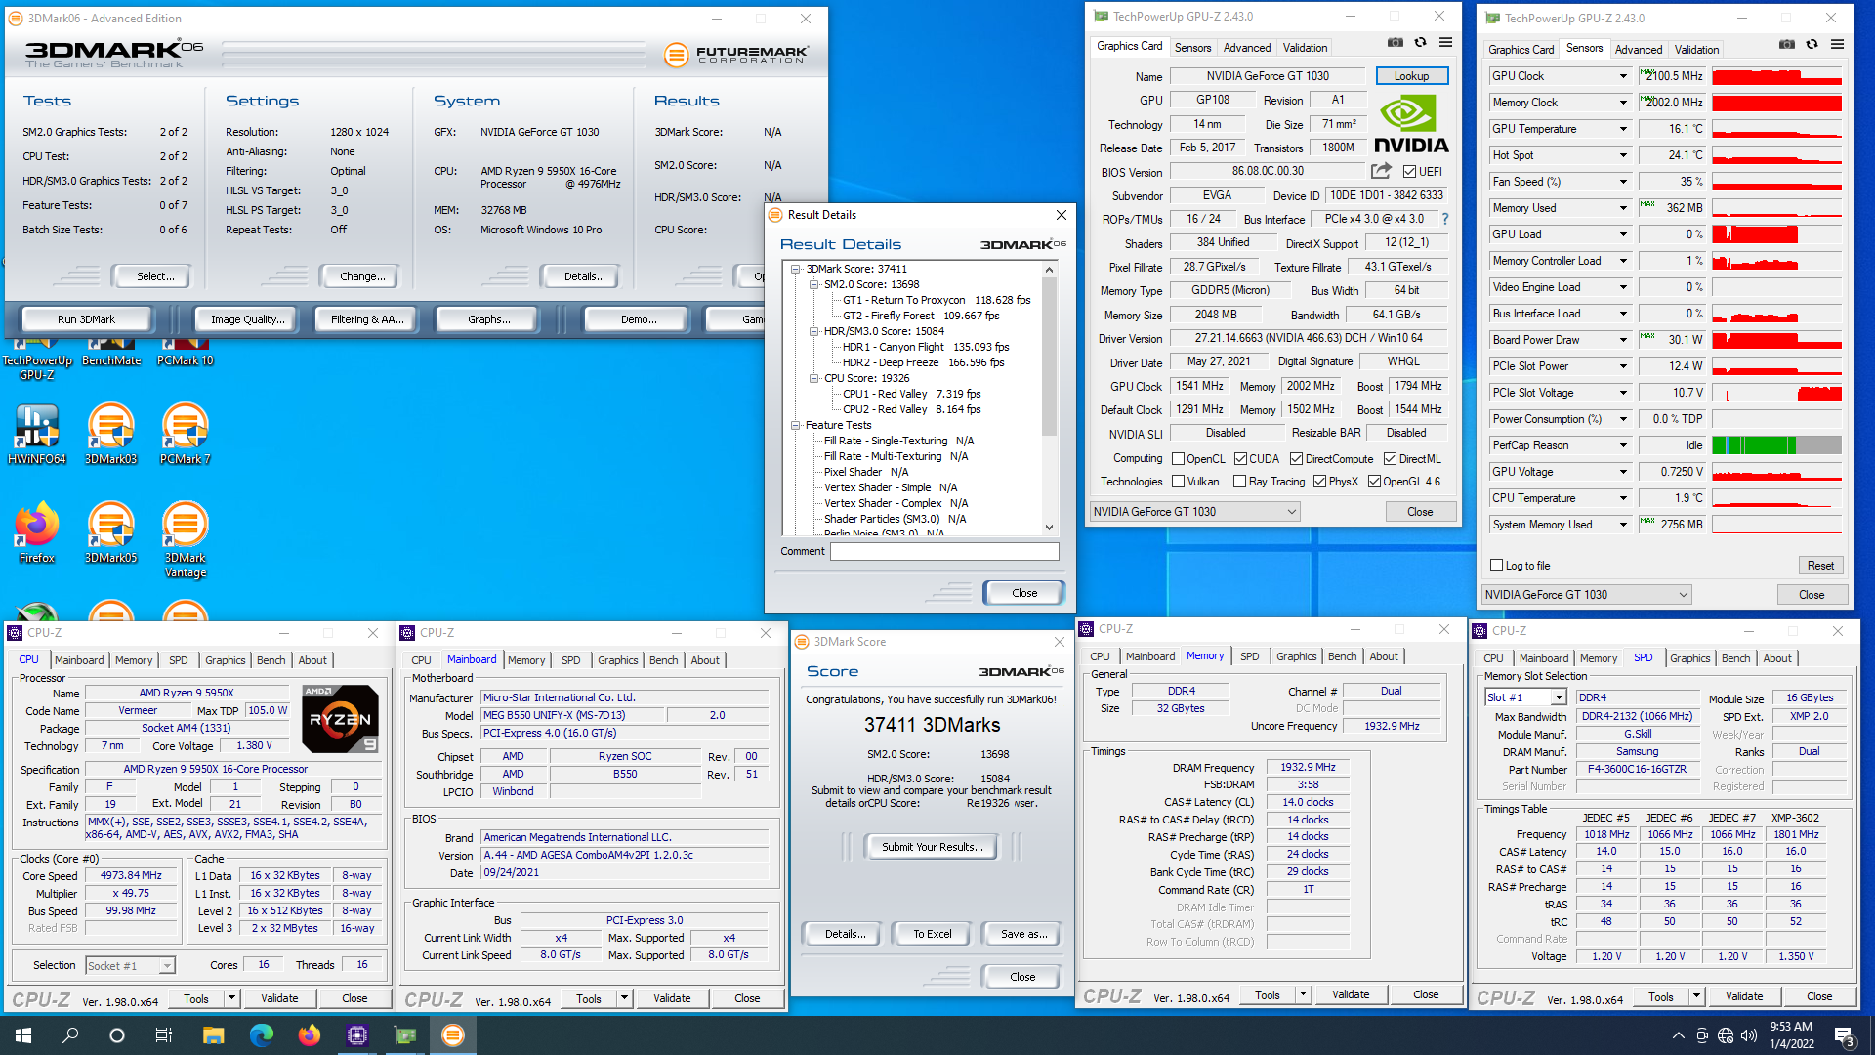1875x1055 pixels.
Task: Toggle the UEFI checkbox in GPU-Z
Action: [x=1409, y=172]
